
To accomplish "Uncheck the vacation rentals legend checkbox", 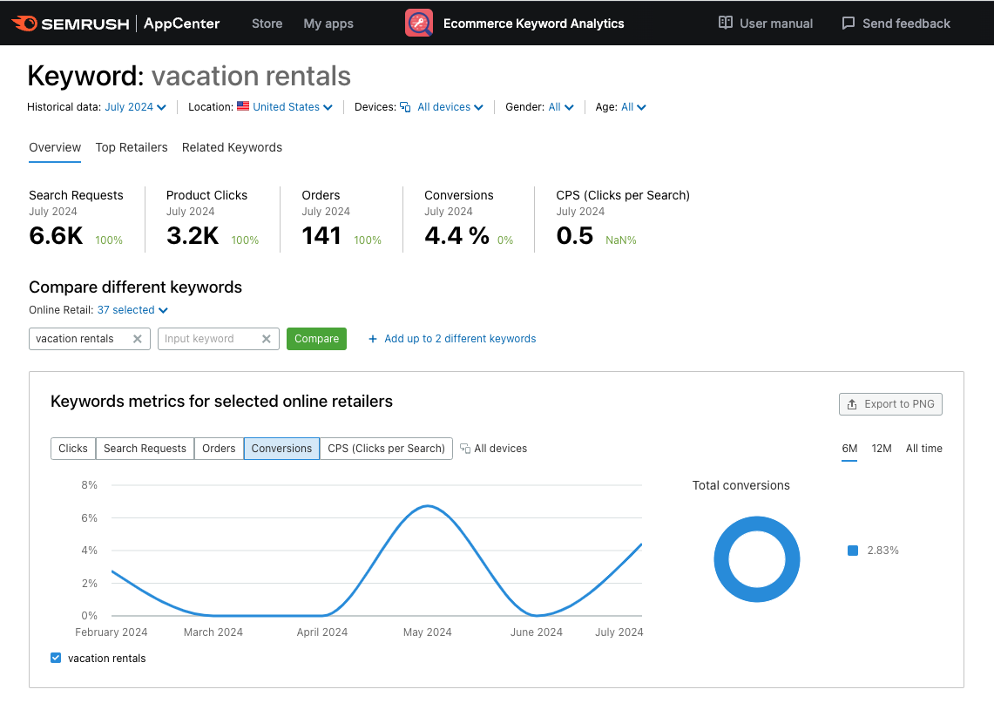I will coord(55,658).
